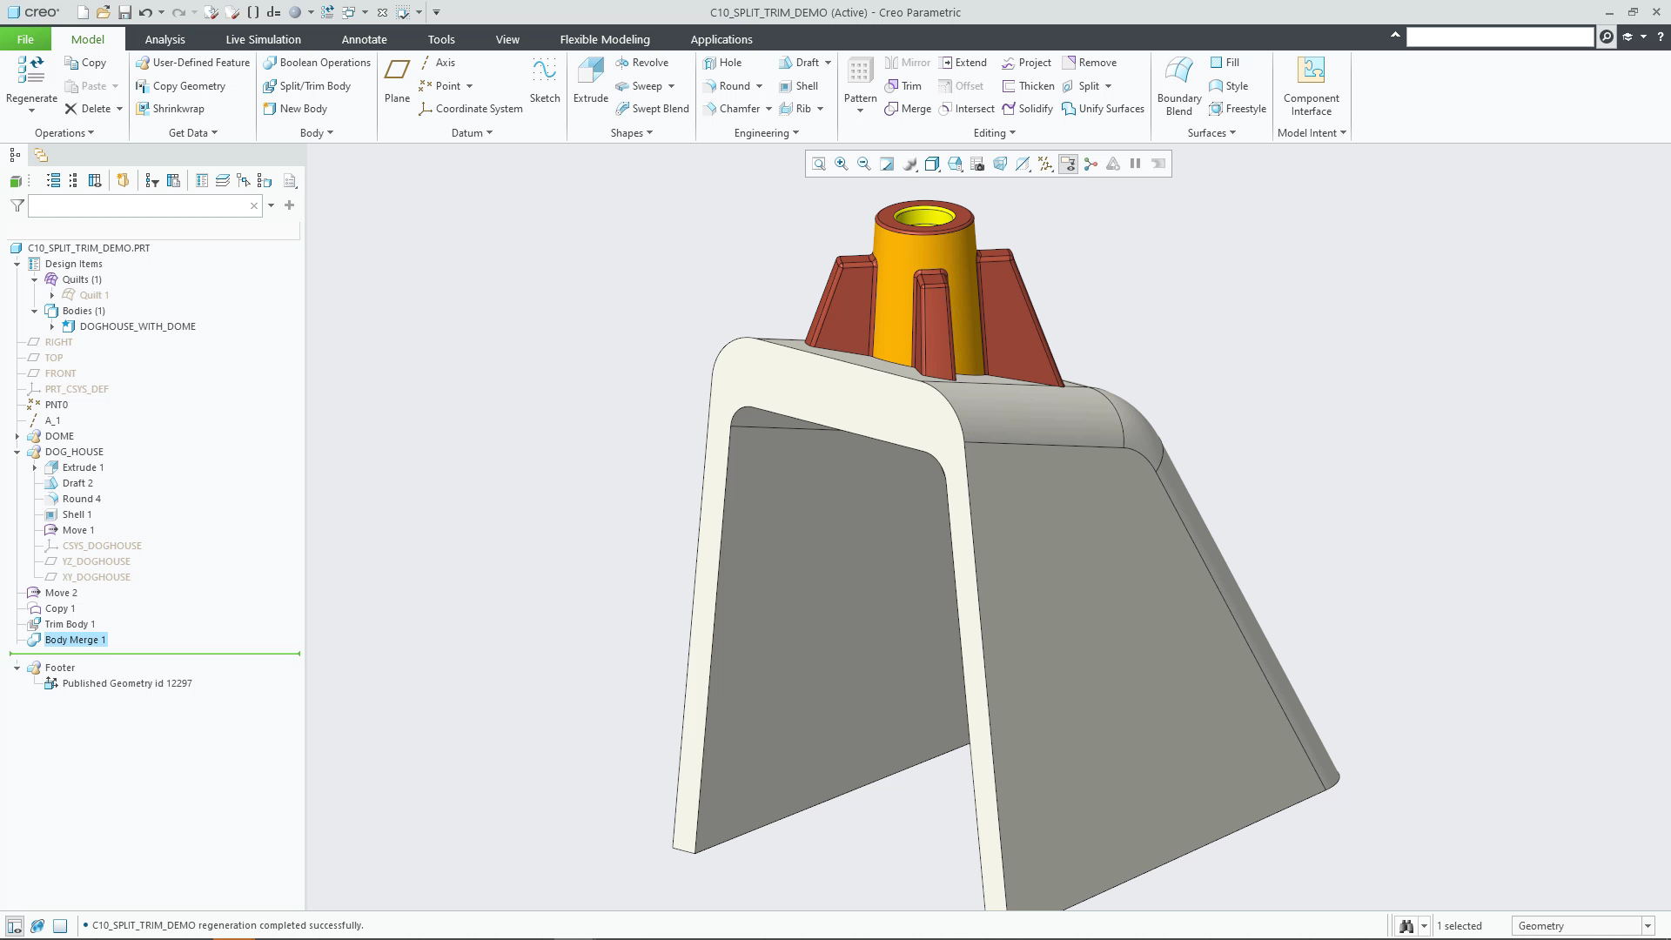Click the Thicken editing tool
This screenshot has height=940, width=1671.
(x=1028, y=85)
